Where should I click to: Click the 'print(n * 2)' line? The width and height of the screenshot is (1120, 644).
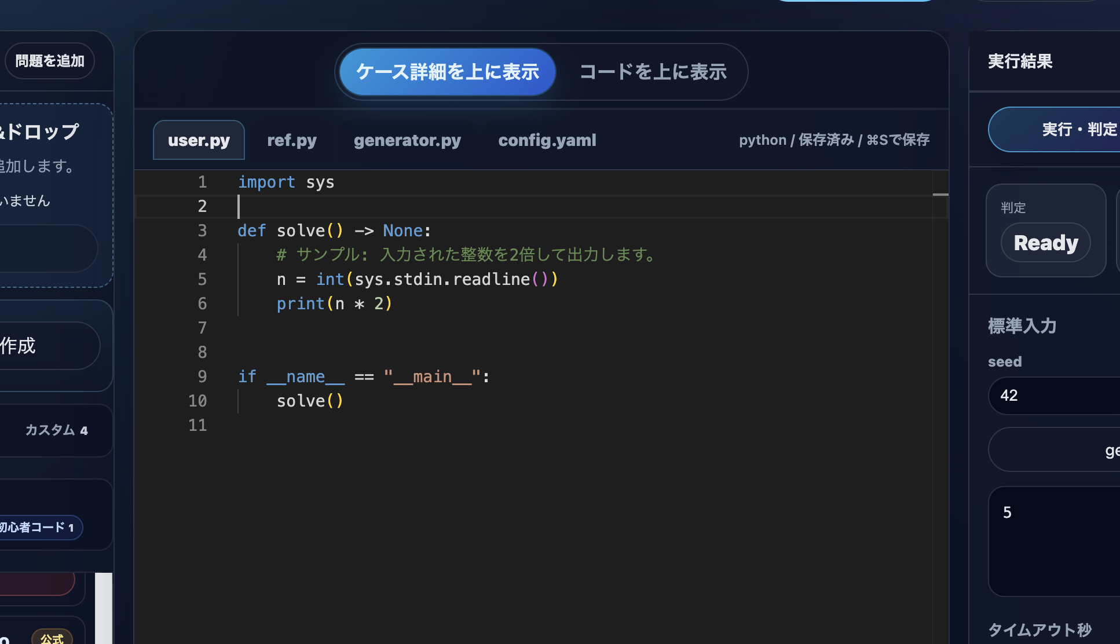[x=334, y=303]
